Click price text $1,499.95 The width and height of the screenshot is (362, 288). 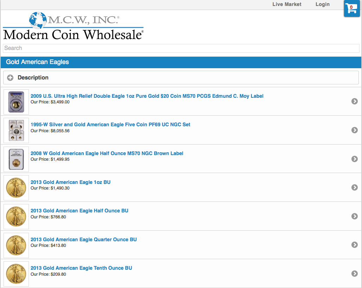coord(60,159)
